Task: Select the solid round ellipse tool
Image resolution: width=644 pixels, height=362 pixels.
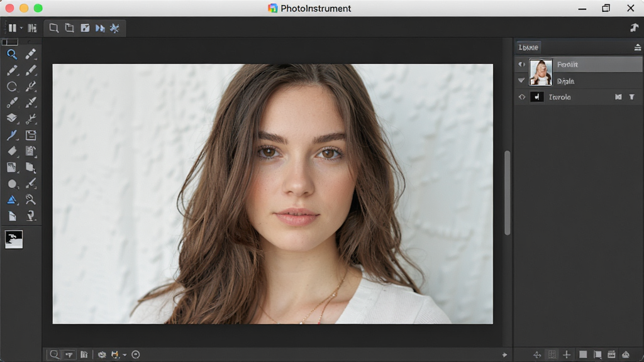Action: coord(12,184)
